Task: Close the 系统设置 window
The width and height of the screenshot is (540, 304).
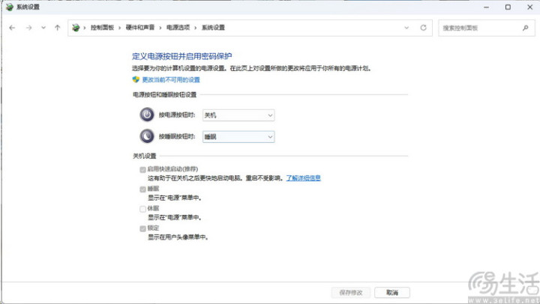Action: (530, 7)
